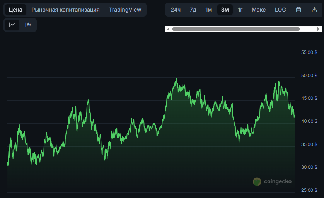Click the 55,00 $ price axis label
Image resolution: width=324 pixels, height=198 pixels.
[x=309, y=52]
